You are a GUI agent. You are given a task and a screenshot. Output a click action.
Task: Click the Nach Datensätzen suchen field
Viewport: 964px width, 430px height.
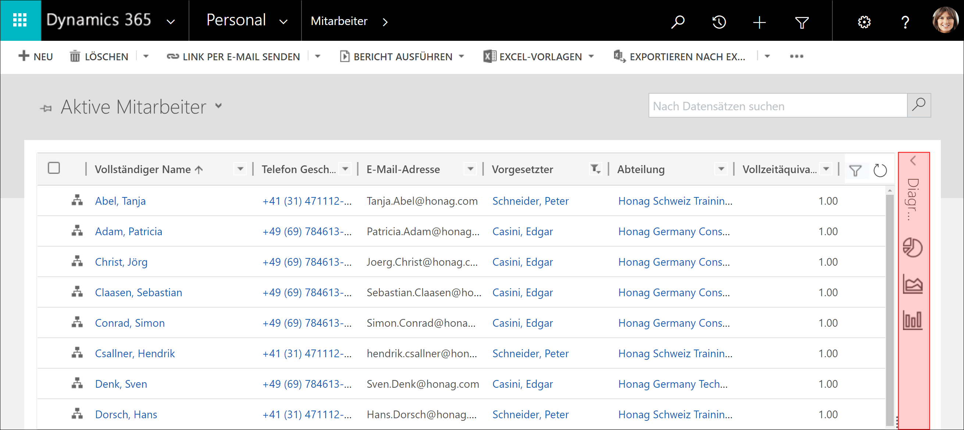tap(778, 105)
